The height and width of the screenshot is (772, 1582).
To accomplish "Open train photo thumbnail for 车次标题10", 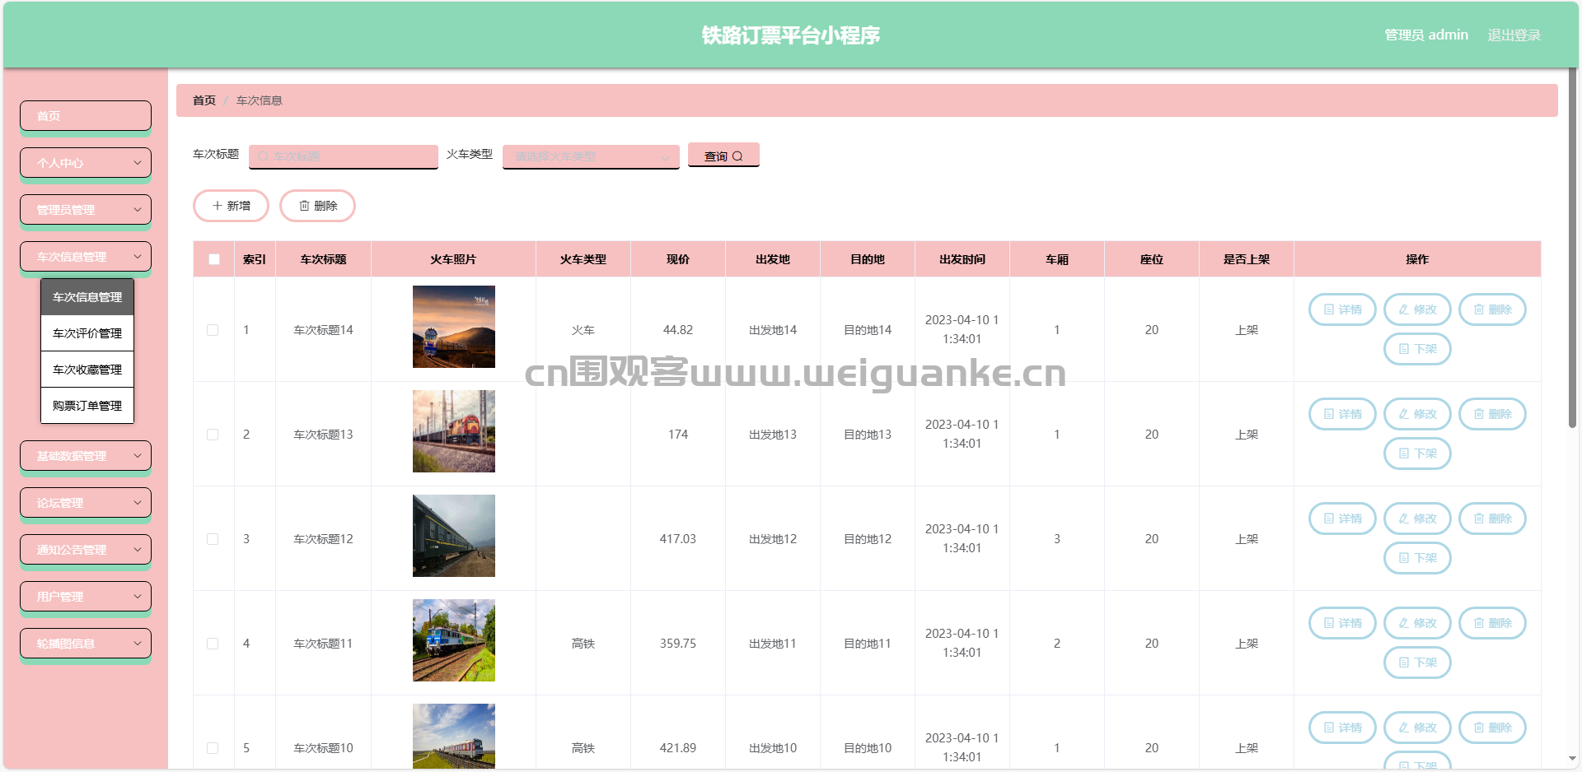I will pos(454,737).
